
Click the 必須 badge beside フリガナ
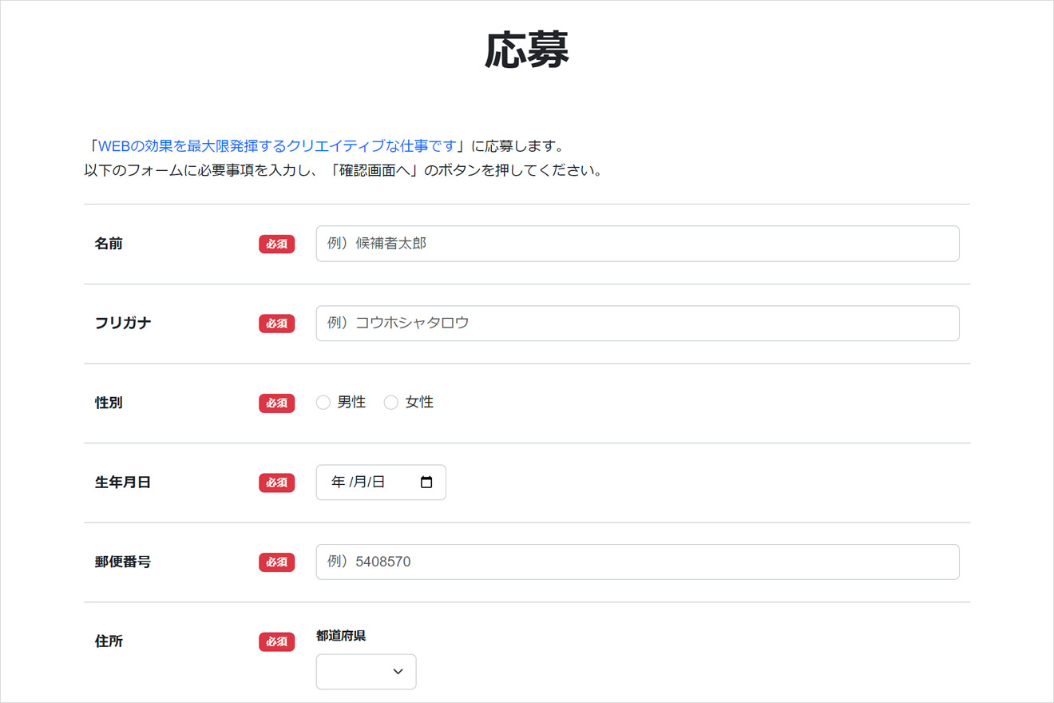[x=276, y=324]
